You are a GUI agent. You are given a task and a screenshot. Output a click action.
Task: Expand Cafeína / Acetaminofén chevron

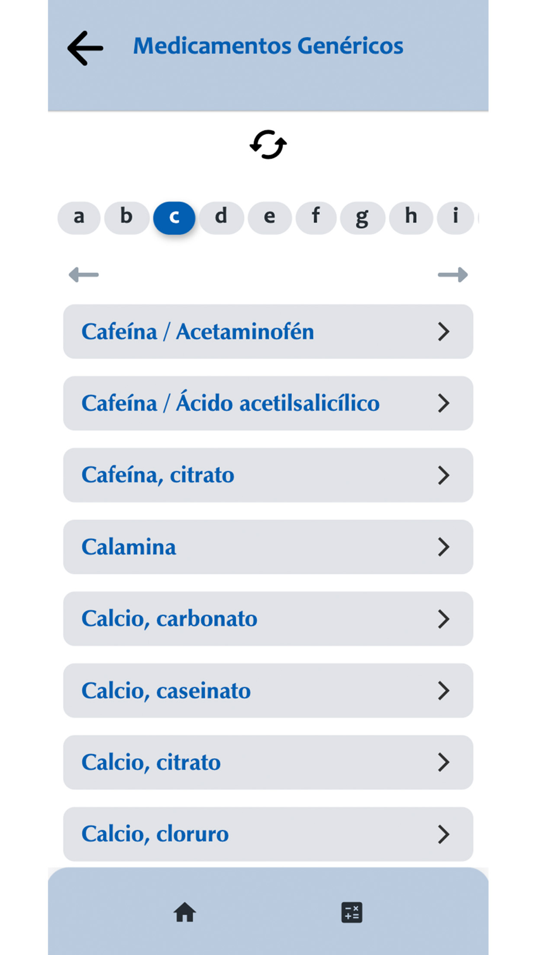click(443, 331)
